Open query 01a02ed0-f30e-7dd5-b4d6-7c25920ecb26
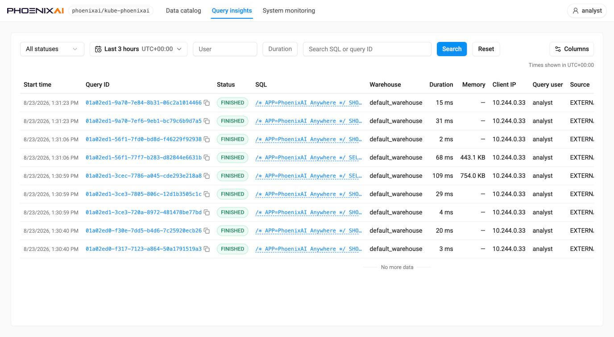Image resolution: width=614 pixels, height=337 pixels. [143, 231]
